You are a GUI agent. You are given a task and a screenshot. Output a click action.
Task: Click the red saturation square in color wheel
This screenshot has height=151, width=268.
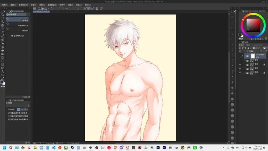coord(253,25)
